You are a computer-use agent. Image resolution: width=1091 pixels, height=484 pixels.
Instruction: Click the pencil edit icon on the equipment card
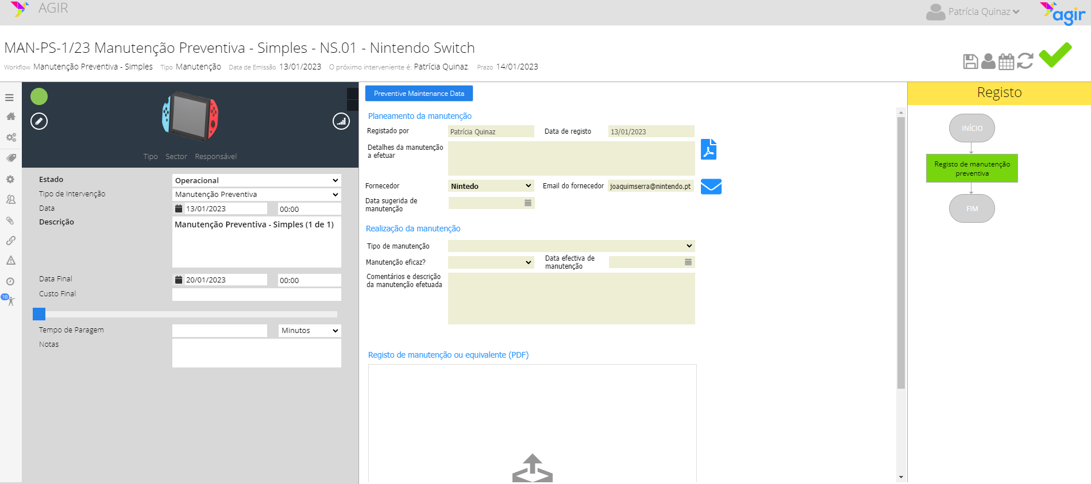pos(39,121)
